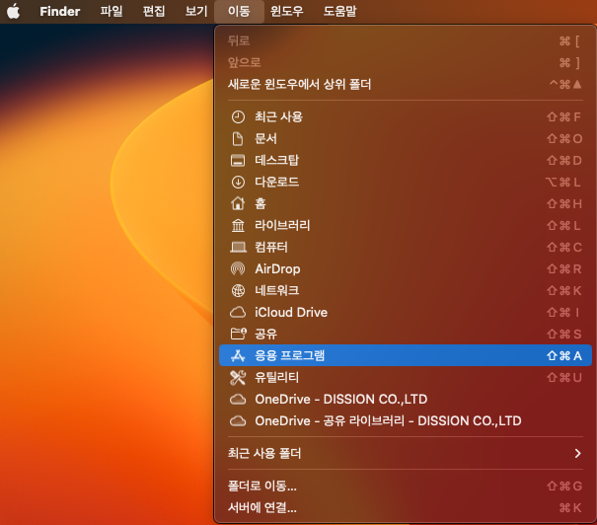Image resolution: width=597 pixels, height=525 pixels.
Task: Open the 편집 menu
Action: [154, 11]
